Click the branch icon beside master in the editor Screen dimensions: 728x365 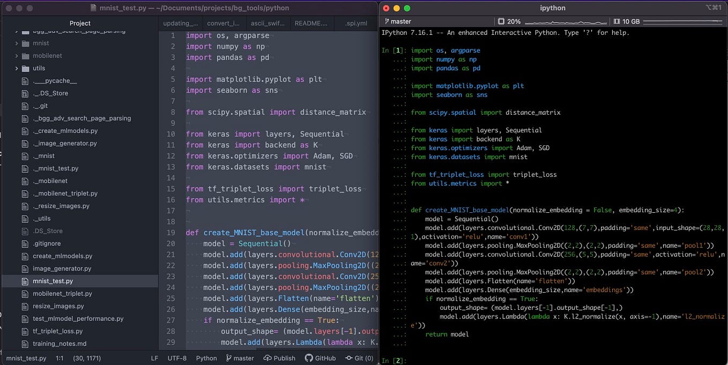pos(228,358)
